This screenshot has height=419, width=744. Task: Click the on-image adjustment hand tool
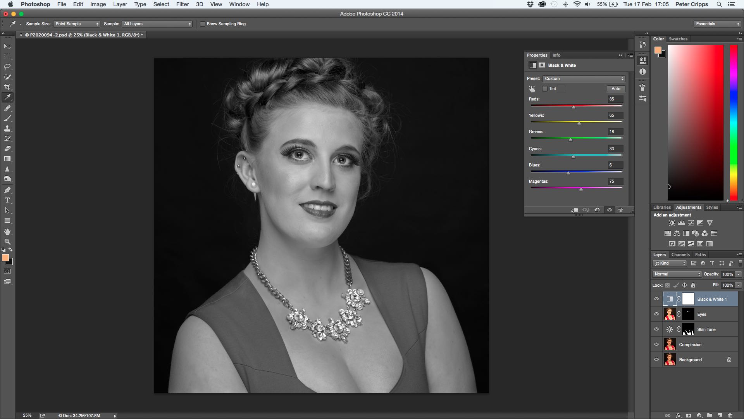[532, 89]
